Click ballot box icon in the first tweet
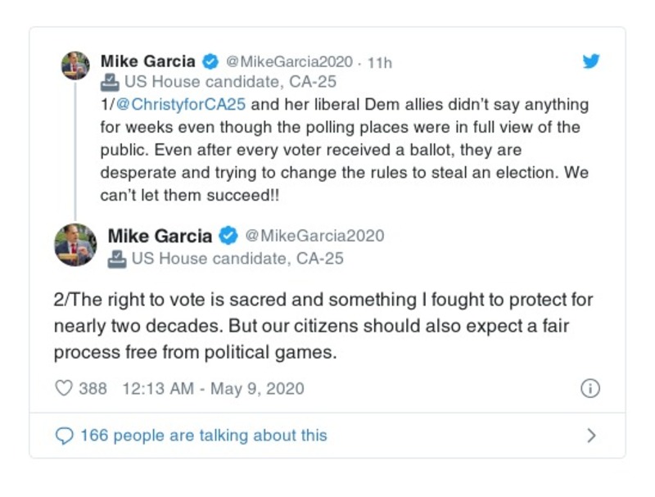 point(109,83)
